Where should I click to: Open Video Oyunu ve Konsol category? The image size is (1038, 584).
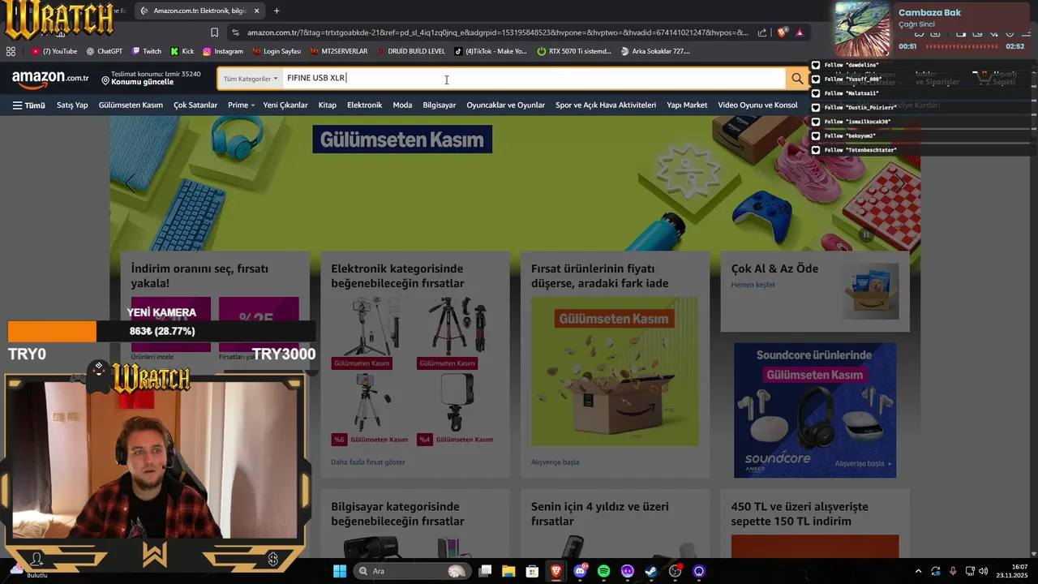point(757,105)
